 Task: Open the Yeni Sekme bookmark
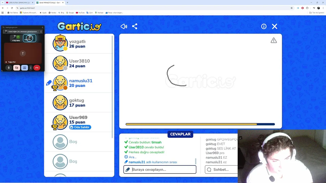tap(13, 12)
